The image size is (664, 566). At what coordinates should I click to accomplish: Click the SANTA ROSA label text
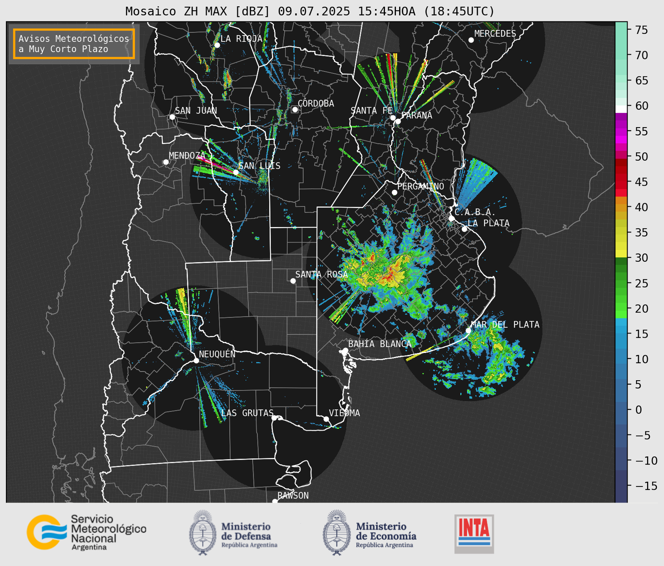point(322,274)
